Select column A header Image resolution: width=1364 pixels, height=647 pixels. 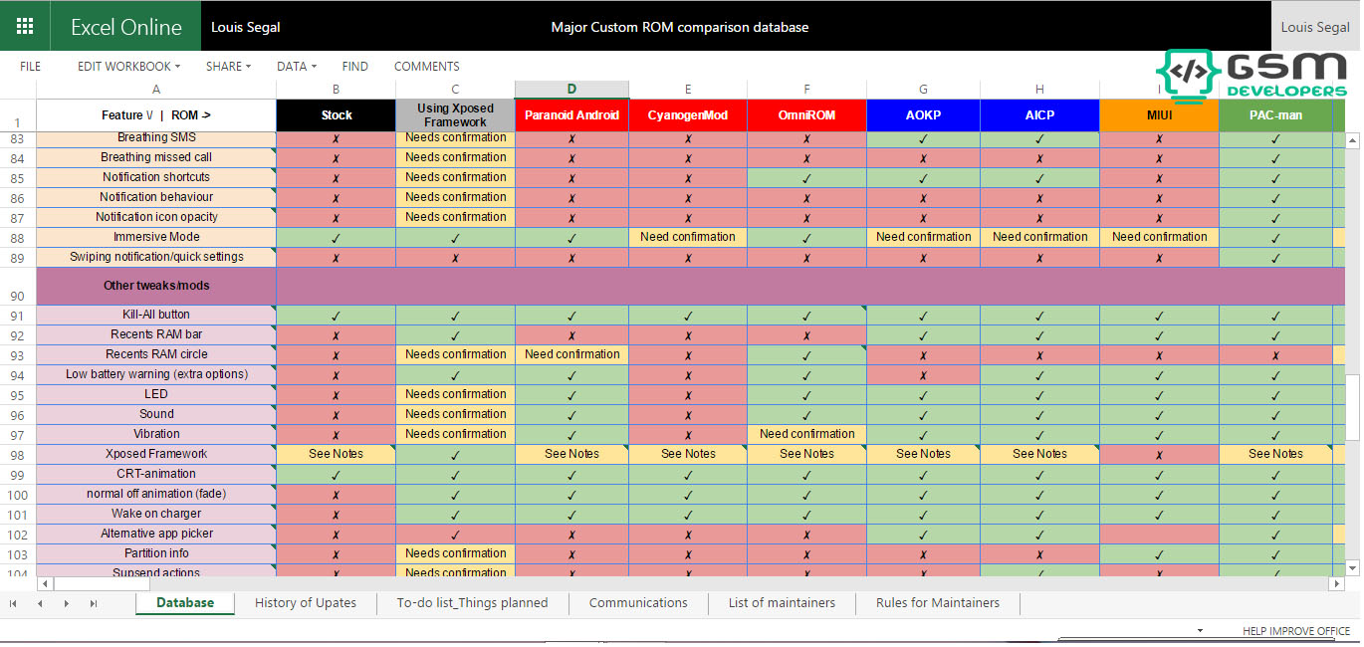click(156, 90)
